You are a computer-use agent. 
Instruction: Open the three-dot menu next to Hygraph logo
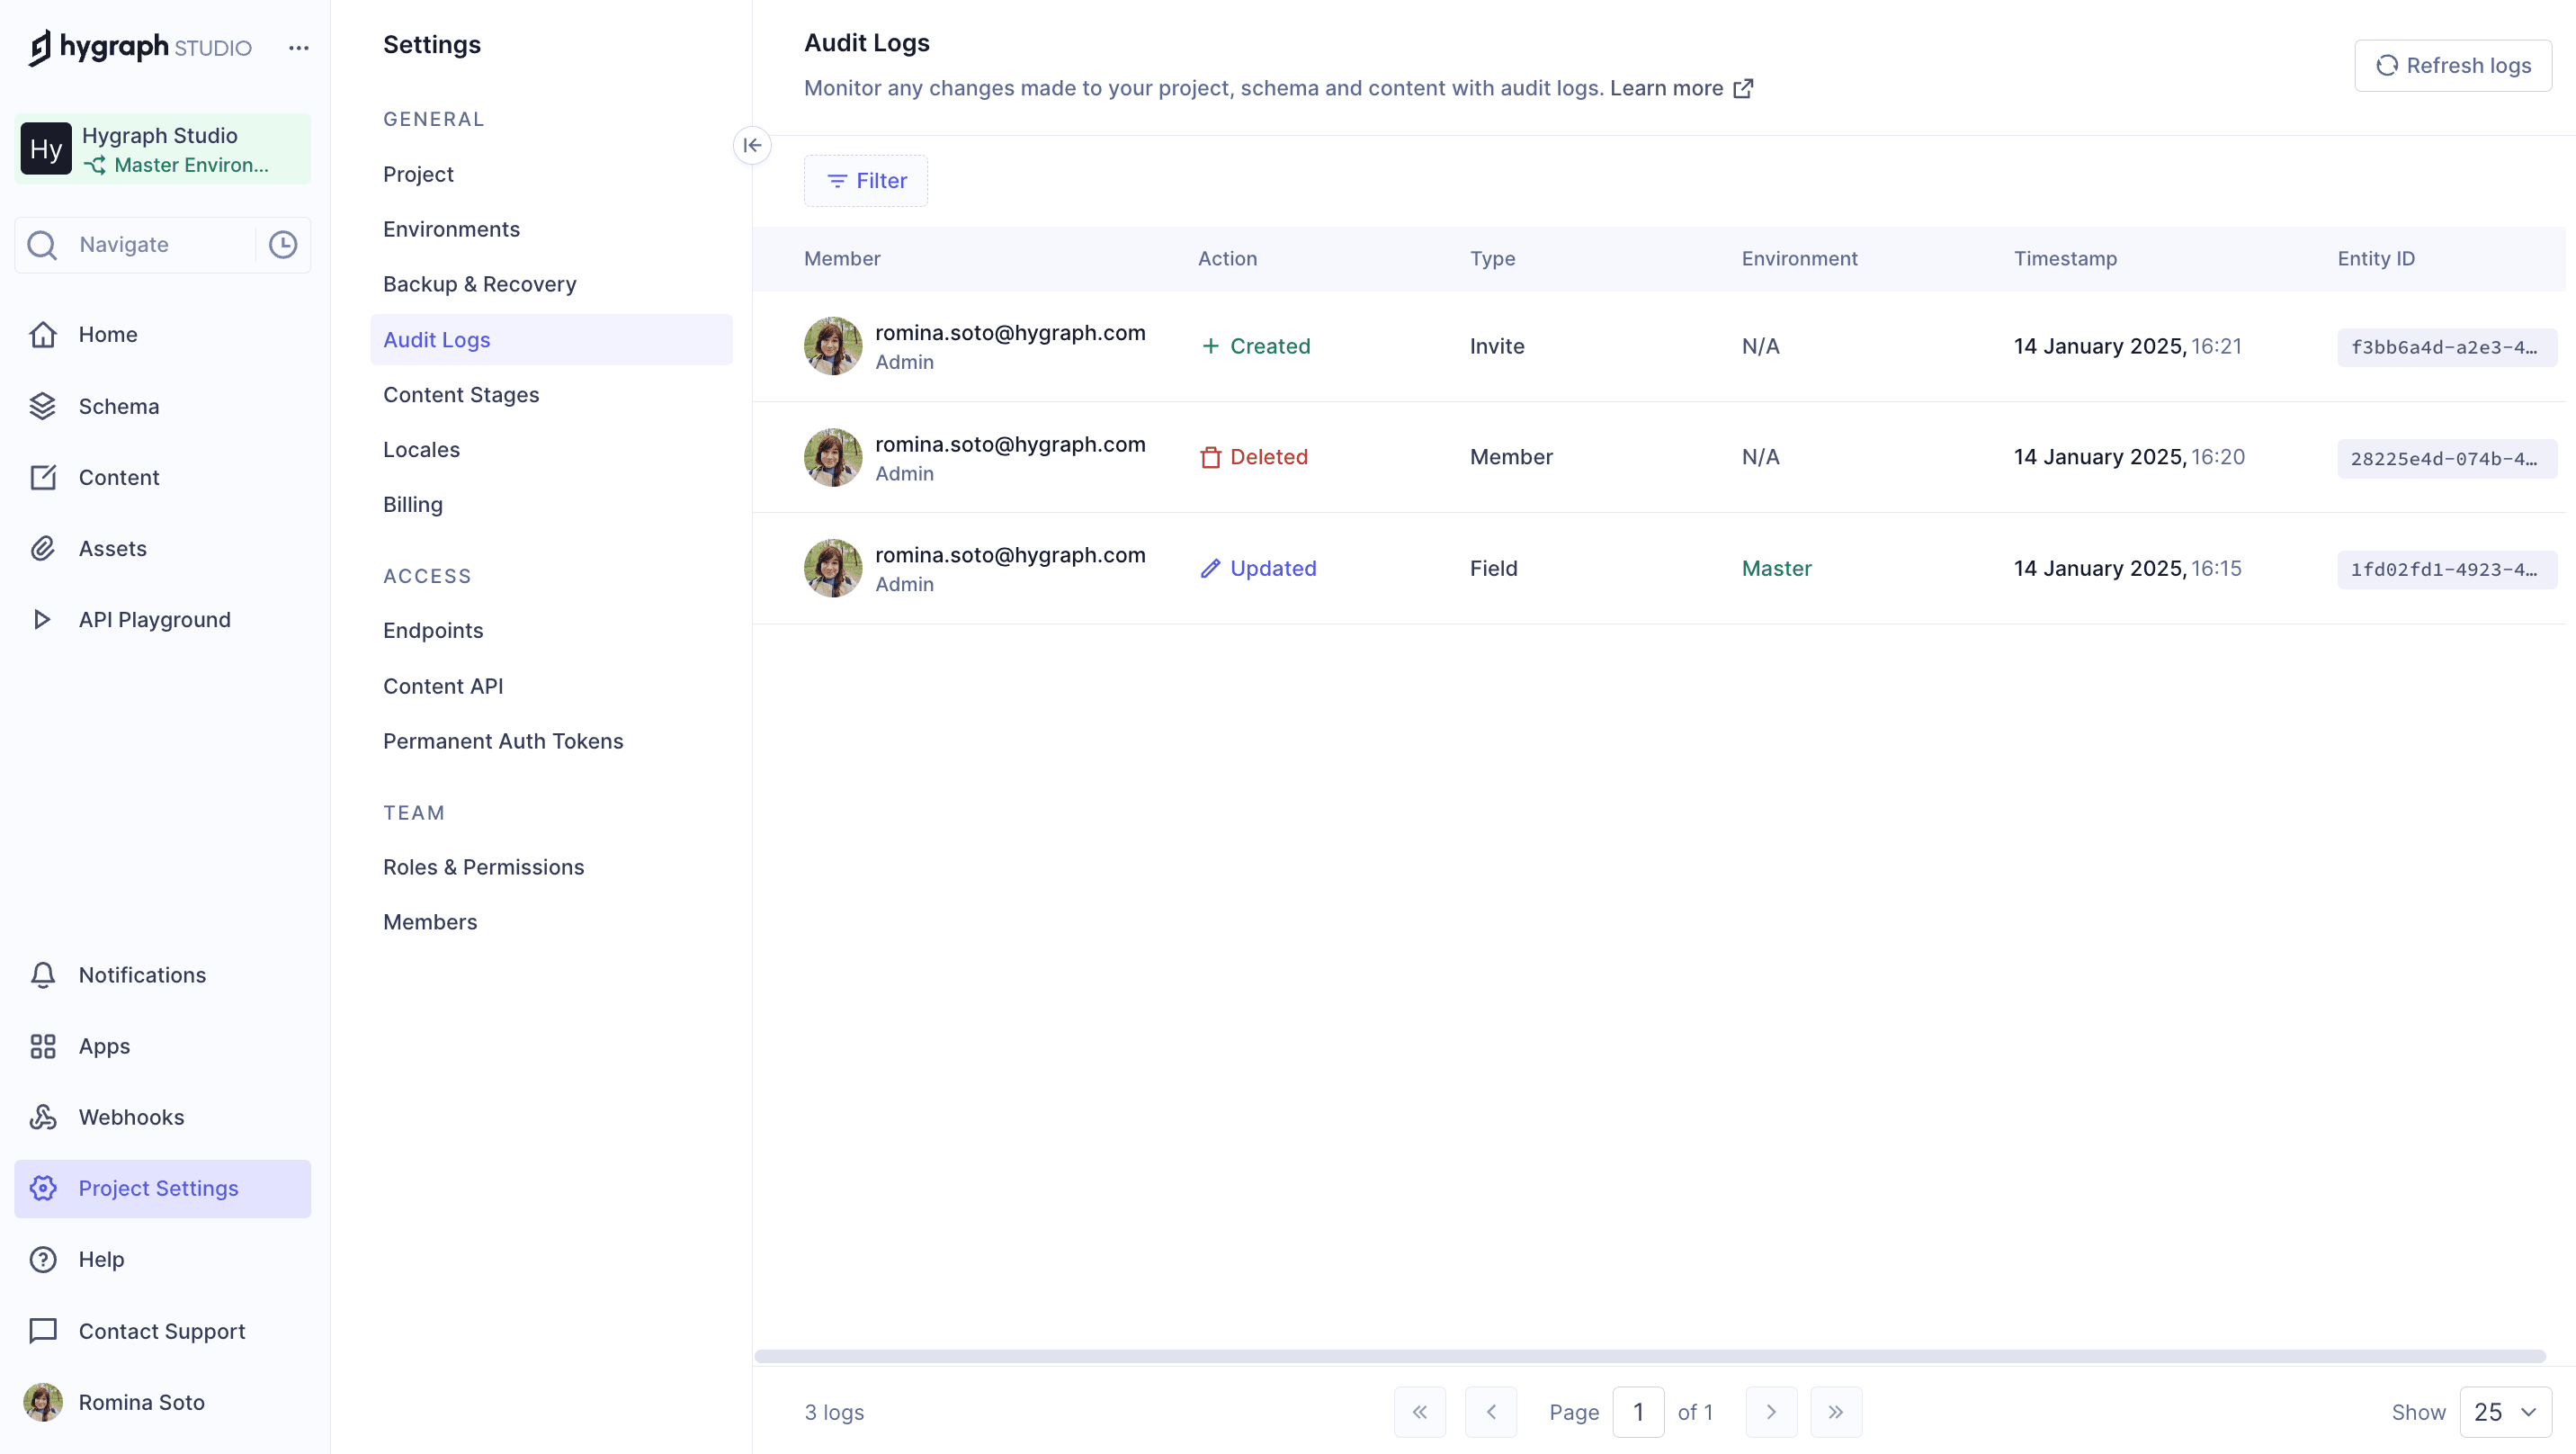298,47
